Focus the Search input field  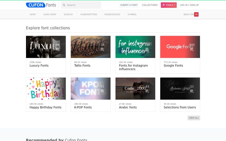pos(81,5)
